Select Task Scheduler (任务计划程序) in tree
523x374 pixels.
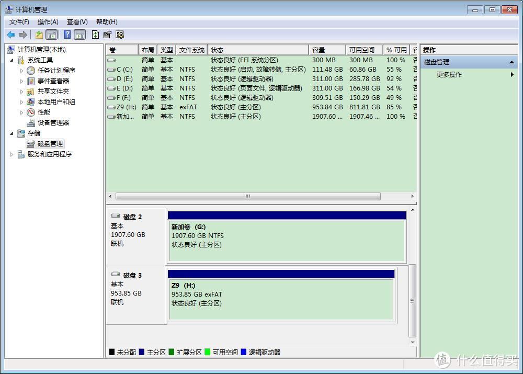56,71
